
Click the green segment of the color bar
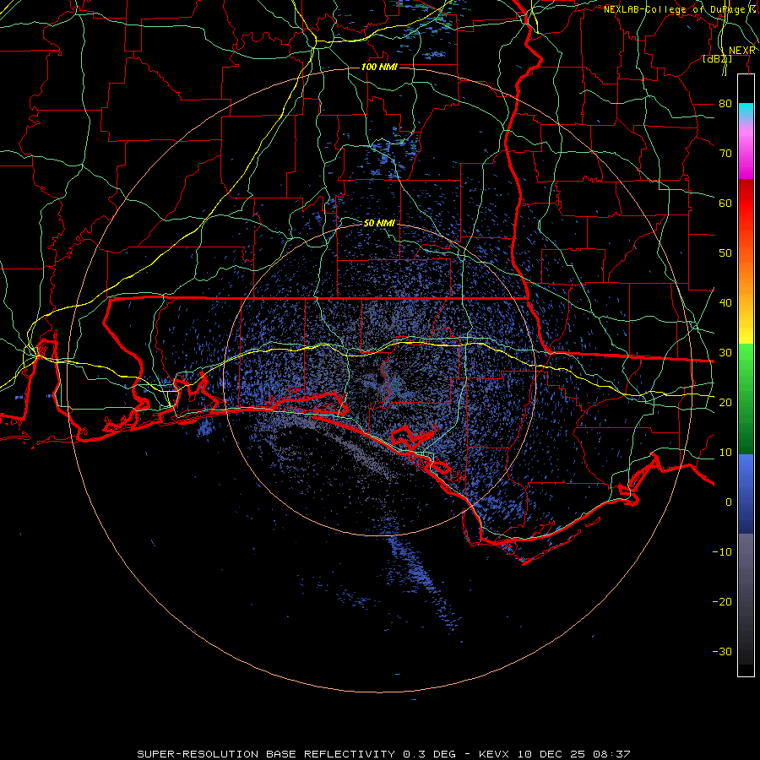[746, 399]
